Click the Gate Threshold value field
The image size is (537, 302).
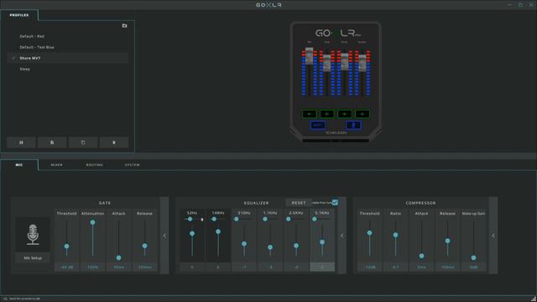(67, 267)
